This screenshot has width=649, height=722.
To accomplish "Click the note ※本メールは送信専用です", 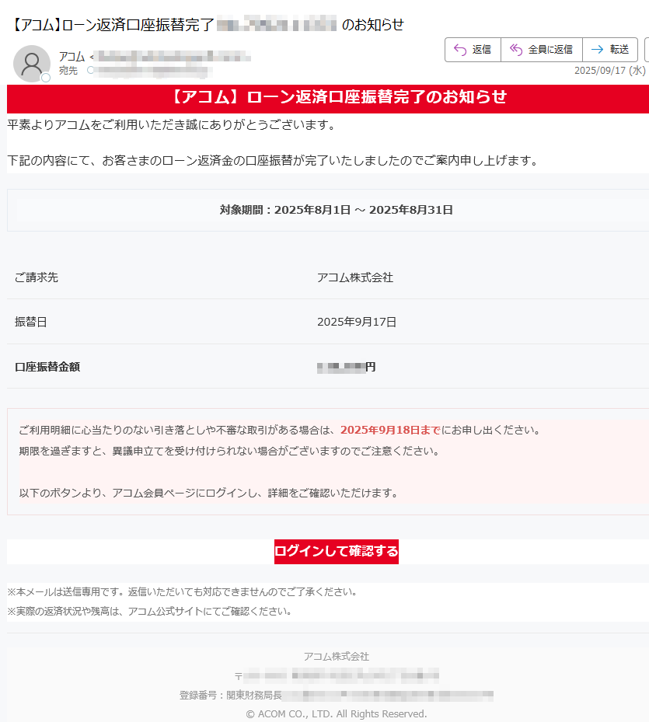I will pos(183,591).
